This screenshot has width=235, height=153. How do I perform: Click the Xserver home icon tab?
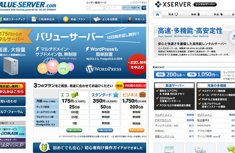[x=158, y=14]
